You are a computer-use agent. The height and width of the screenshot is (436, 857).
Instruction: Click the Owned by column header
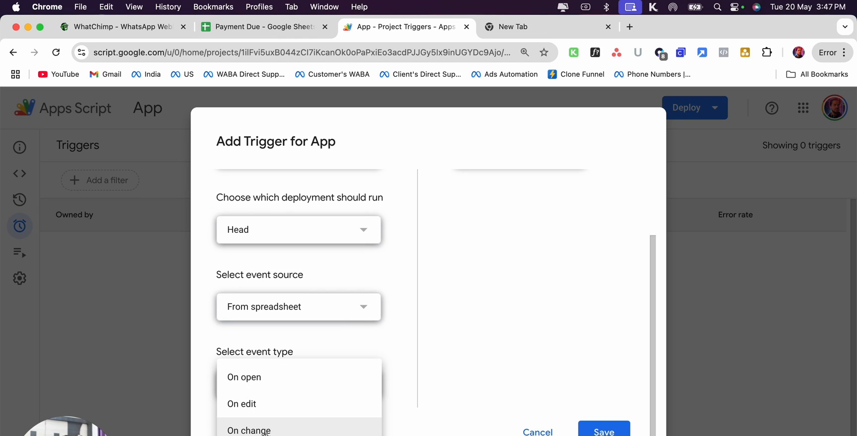(x=74, y=215)
